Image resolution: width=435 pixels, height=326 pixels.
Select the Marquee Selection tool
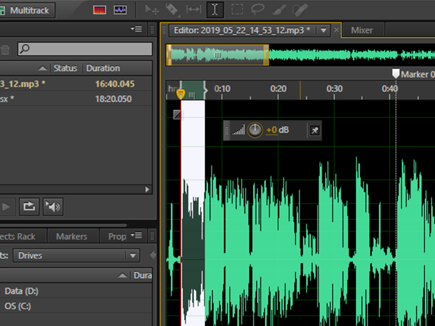point(237,10)
